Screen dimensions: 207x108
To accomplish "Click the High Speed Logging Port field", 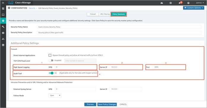I will (x=169, y=67).
